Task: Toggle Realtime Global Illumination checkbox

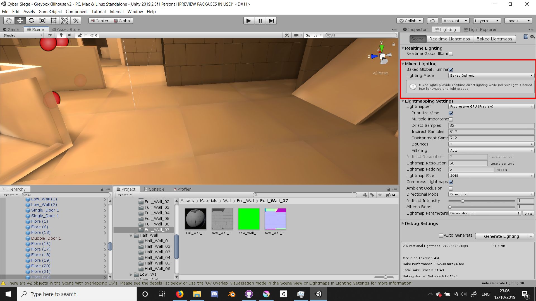Action: pyautogui.click(x=451, y=54)
